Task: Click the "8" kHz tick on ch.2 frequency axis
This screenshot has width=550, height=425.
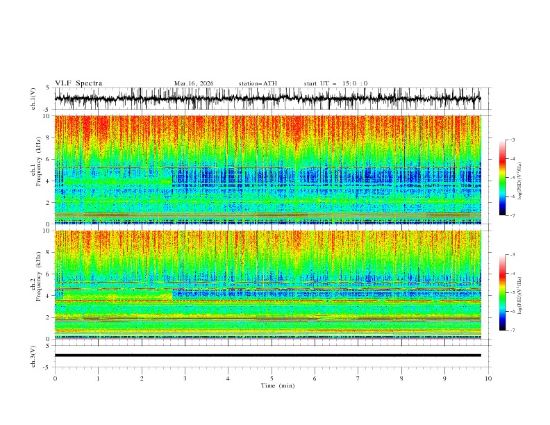Action: click(x=49, y=253)
